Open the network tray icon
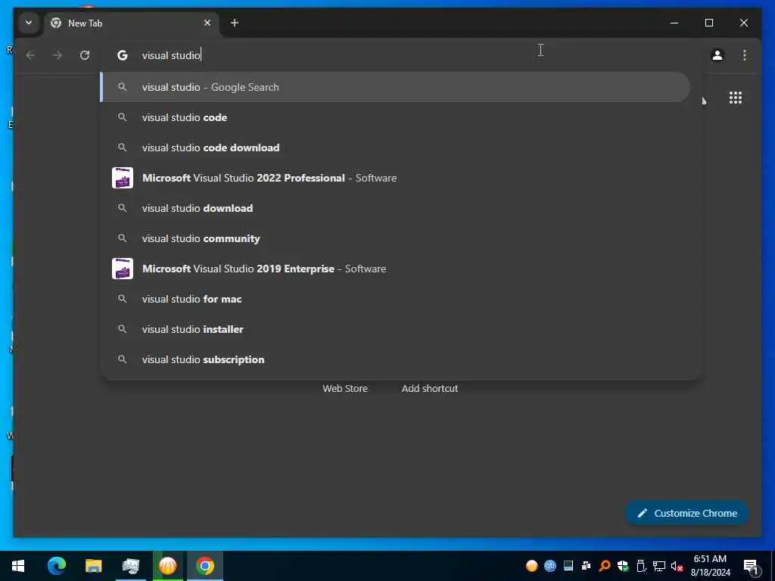The image size is (775, 581). coord(659,566)
